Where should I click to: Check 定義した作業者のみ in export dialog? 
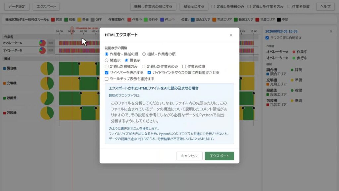144,66
